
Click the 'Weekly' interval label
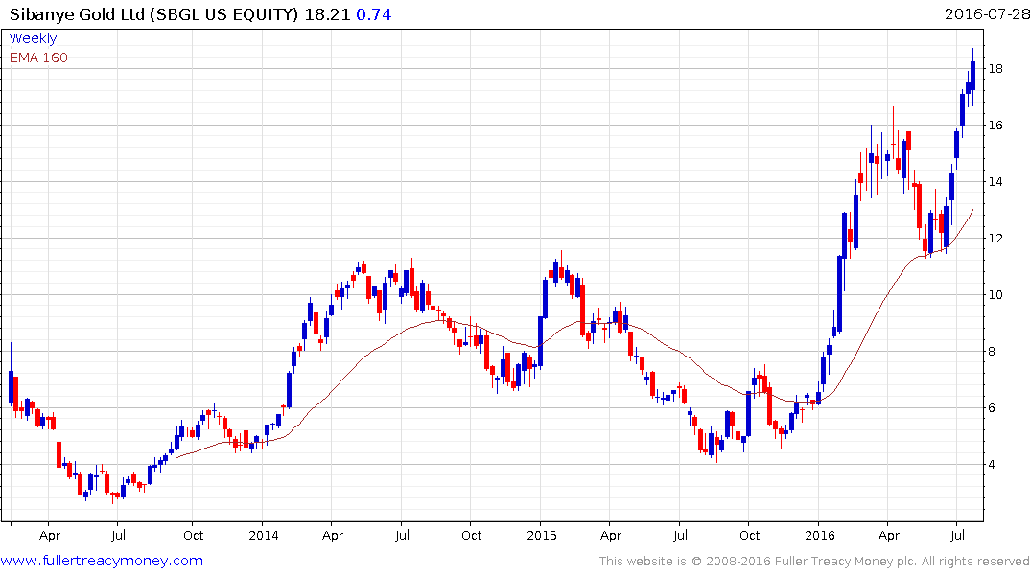[33, 38]
